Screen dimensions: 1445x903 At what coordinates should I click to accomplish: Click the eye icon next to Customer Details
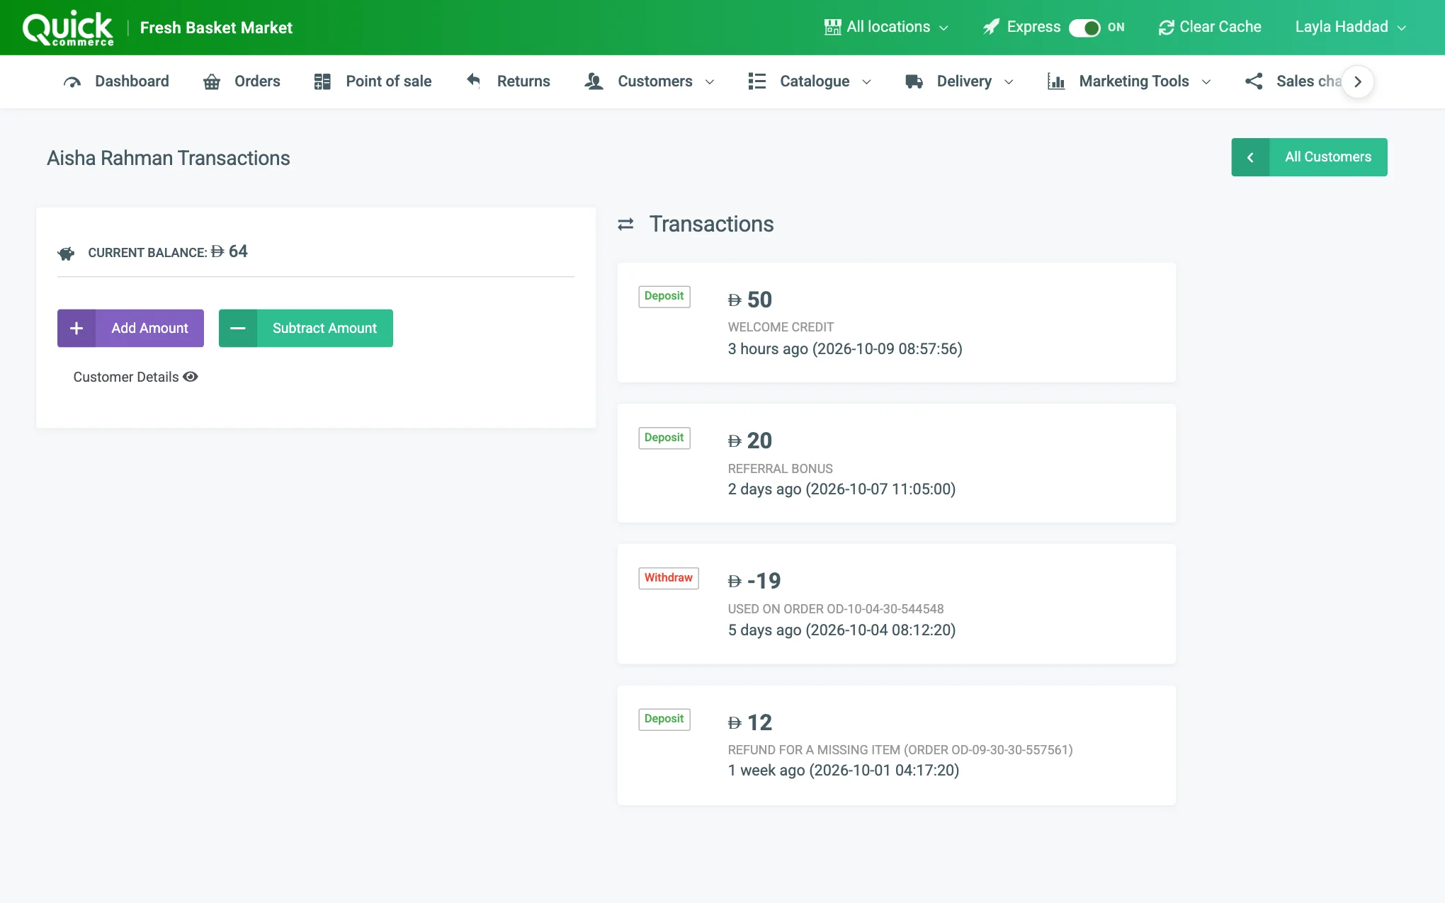click(191, 377)
